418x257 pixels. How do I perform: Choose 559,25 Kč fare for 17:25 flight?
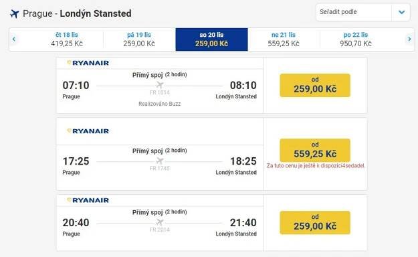(x=315, y=150)
